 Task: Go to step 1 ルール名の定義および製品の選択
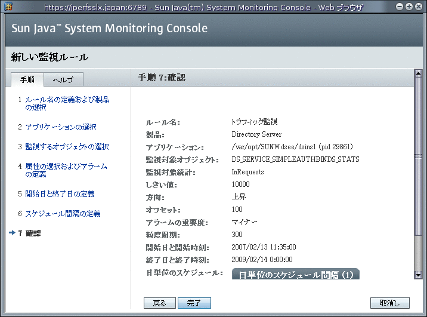67,103
